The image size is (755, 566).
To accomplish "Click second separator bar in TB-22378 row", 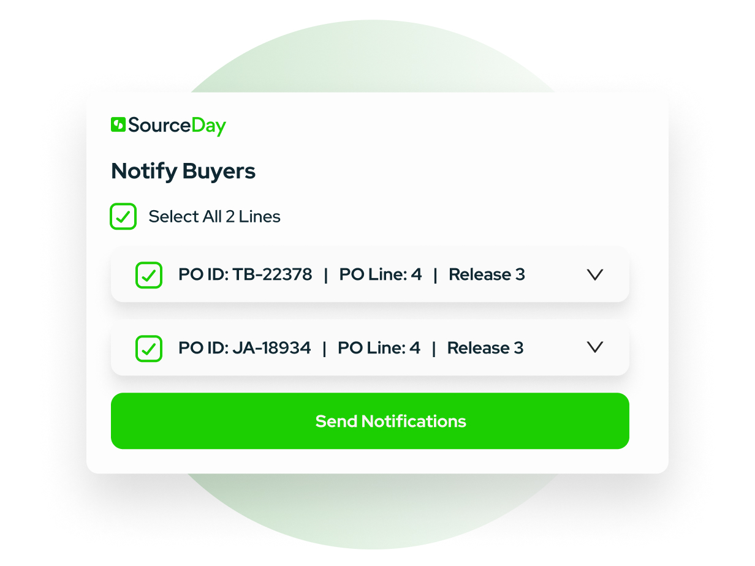I will point(436,275).
